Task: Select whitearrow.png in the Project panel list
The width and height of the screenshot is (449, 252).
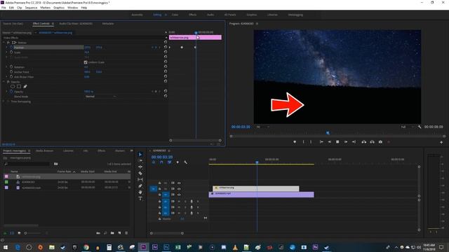Action: click(67, 176)
